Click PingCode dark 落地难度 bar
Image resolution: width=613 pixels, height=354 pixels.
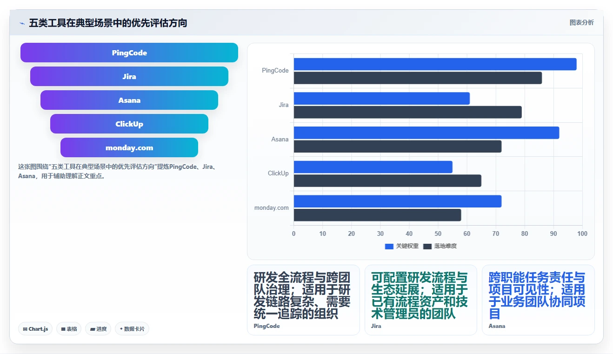pos(418,78)
